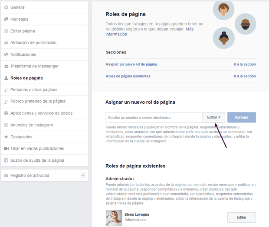The width and height of the screenshot is (269, 227).
Task: Open Aplicaciones y servicios de socios
Action: (44, 113)
